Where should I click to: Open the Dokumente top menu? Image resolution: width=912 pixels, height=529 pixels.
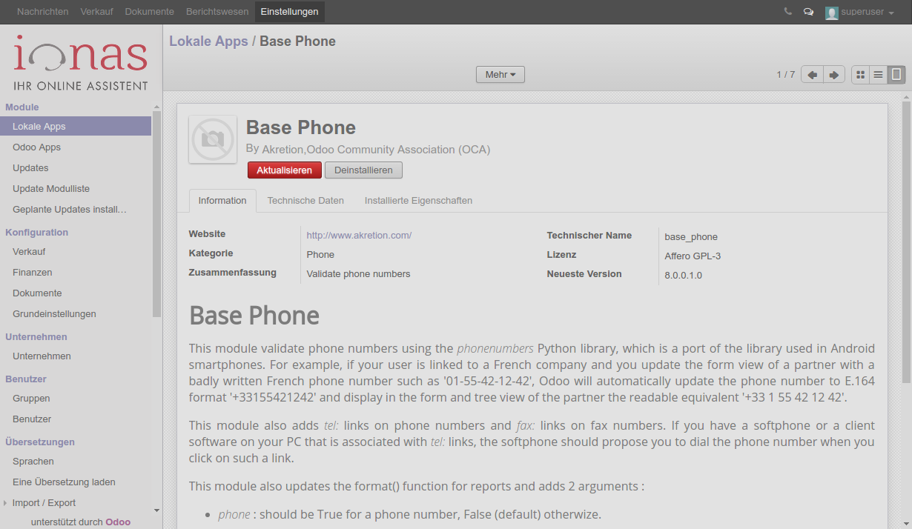point(149,12)
